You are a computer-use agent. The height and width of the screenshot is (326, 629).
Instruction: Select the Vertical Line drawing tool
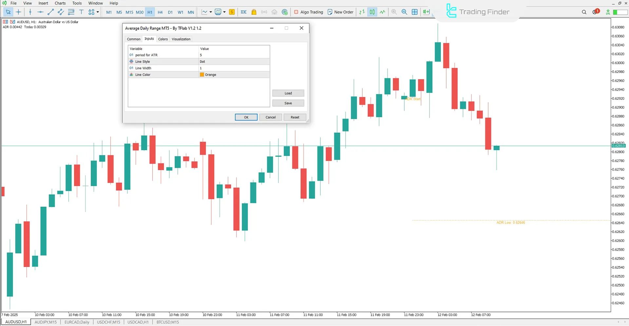point(30,12)
